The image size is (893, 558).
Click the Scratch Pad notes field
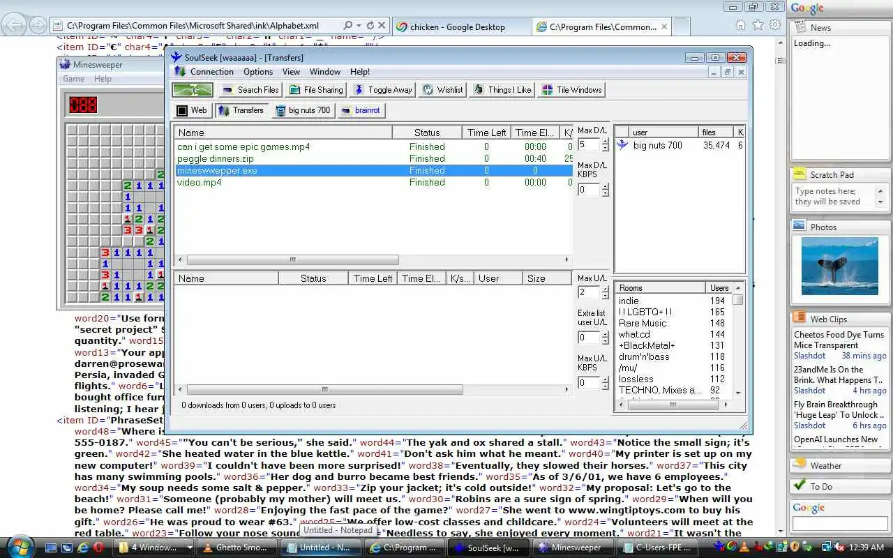pos(834,197)
